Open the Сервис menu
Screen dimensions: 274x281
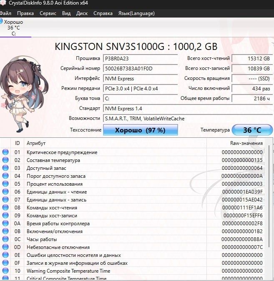point(48,13)
